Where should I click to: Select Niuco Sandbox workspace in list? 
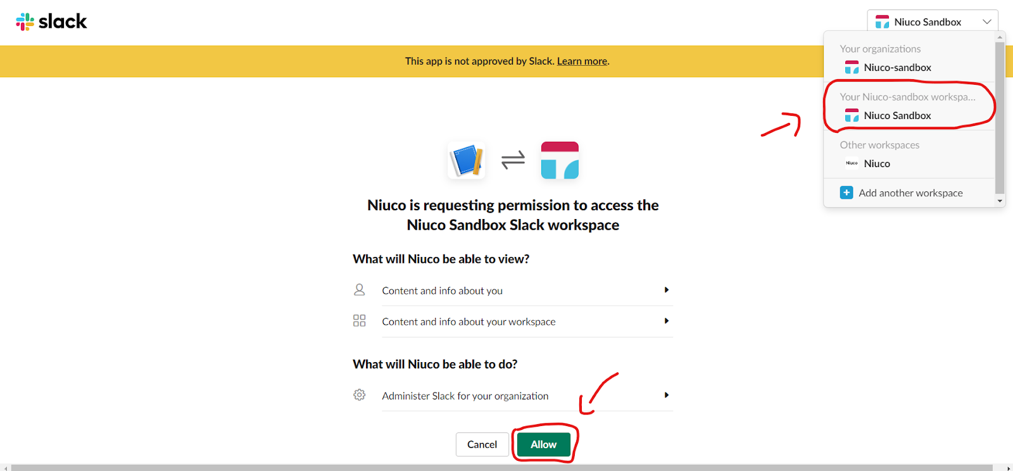tap(897, 115)
